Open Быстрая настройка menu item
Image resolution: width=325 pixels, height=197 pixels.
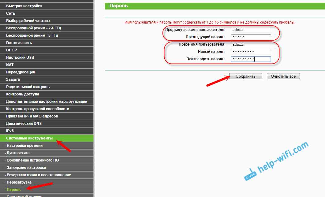point(24,6)
